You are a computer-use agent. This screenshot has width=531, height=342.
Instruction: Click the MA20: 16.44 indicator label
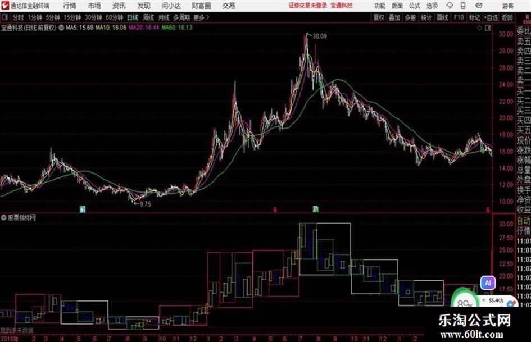(x=144, y=28)
